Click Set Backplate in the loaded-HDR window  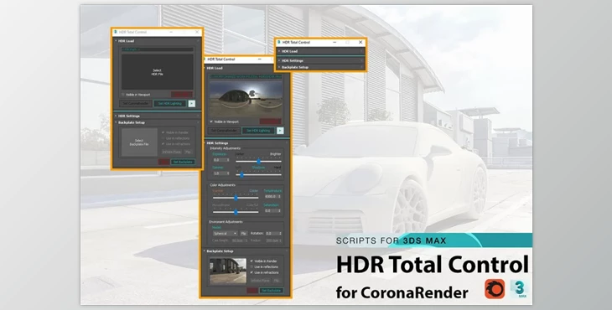272,291
